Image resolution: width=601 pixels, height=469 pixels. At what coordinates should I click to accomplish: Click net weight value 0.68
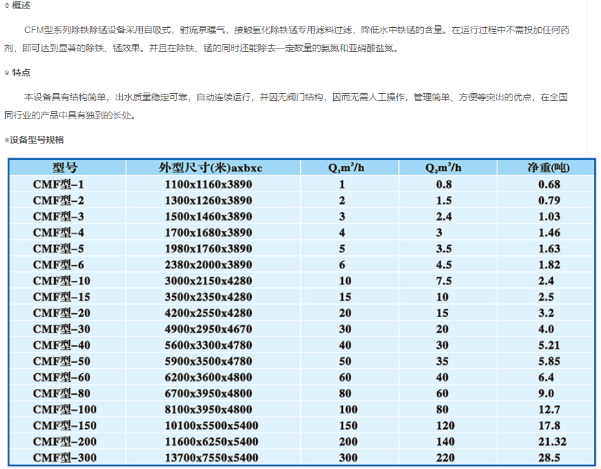pos(549,184)
